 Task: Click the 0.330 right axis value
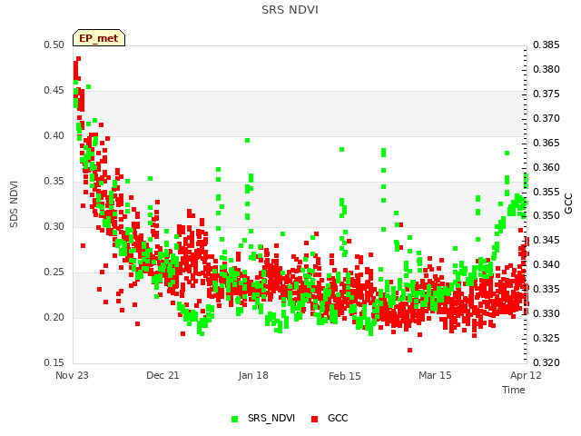coord(547,313)
